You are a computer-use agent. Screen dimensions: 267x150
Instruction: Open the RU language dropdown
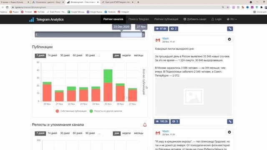tap(232, 19)
